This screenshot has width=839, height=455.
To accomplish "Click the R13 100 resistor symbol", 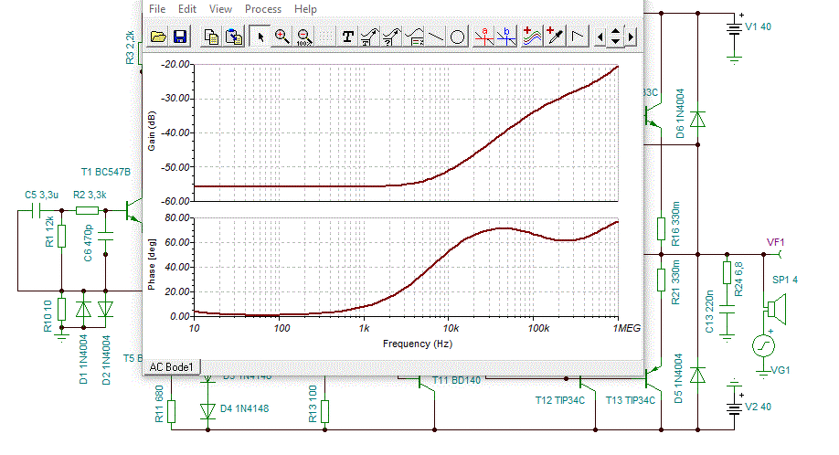I will click(x=324, y=412).
